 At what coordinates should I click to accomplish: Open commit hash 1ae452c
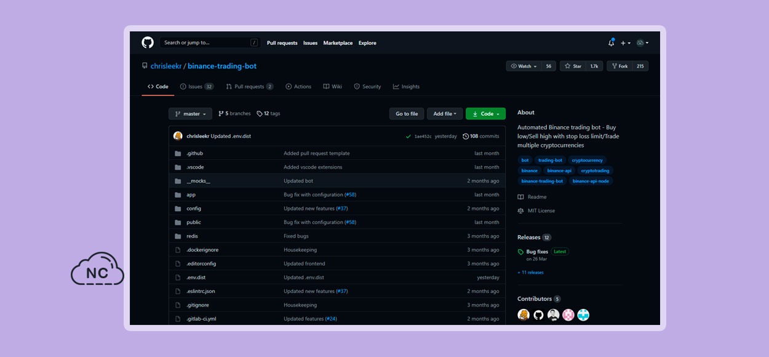[423, 137]
